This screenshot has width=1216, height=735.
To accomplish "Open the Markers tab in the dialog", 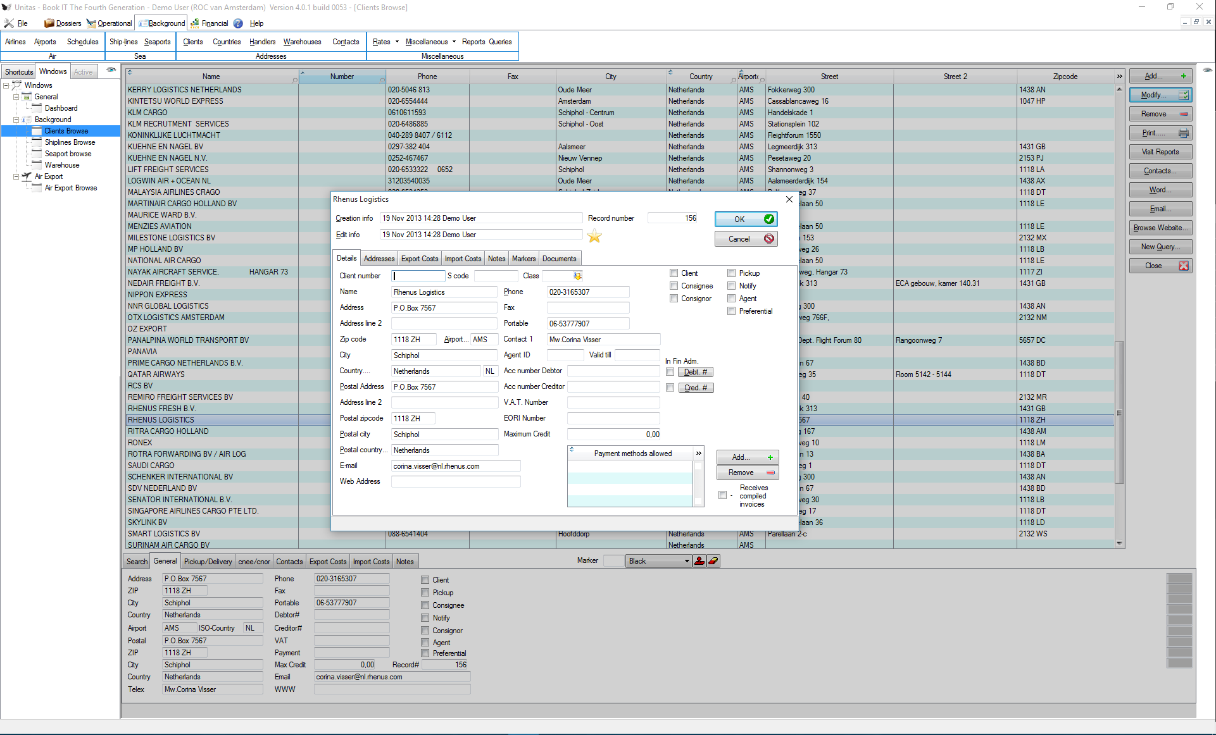I will (x=523, y=259).
